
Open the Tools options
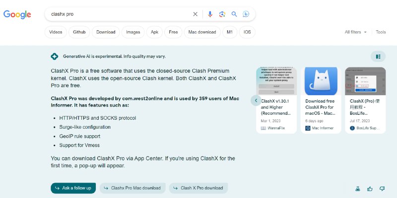381,32
